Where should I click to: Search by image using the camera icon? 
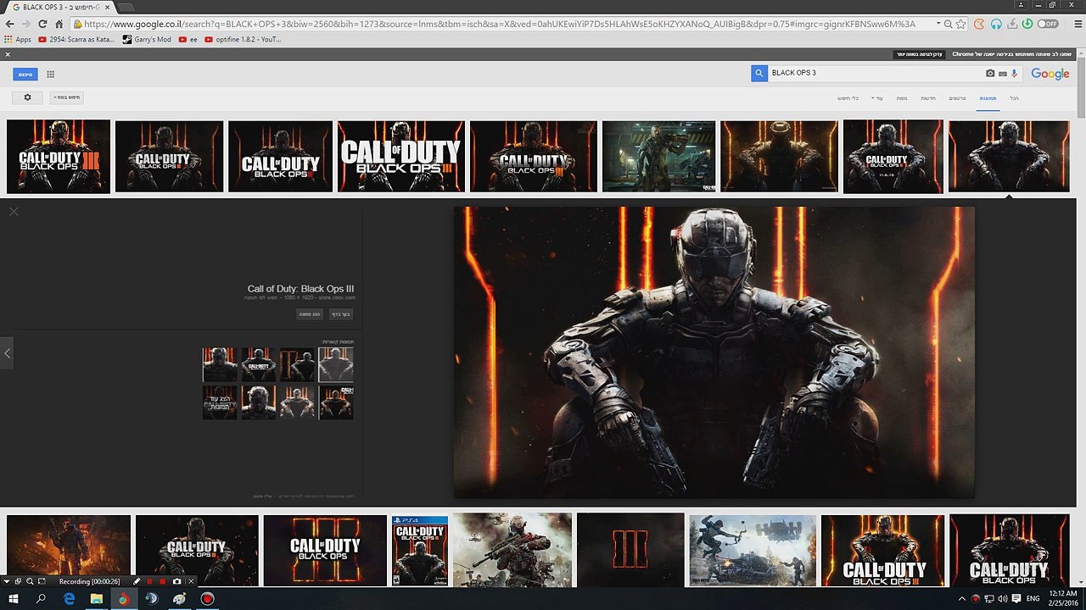(990, 74)
